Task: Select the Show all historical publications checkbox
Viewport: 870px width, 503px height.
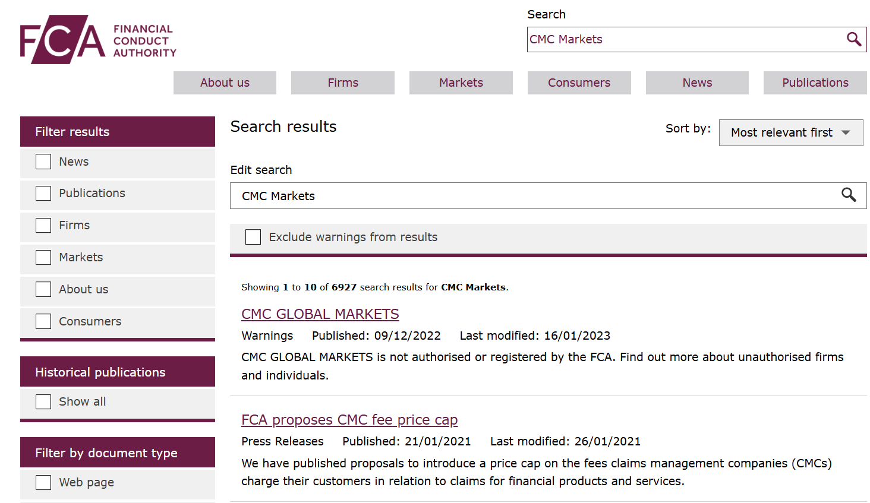Action: pos(43,402)
